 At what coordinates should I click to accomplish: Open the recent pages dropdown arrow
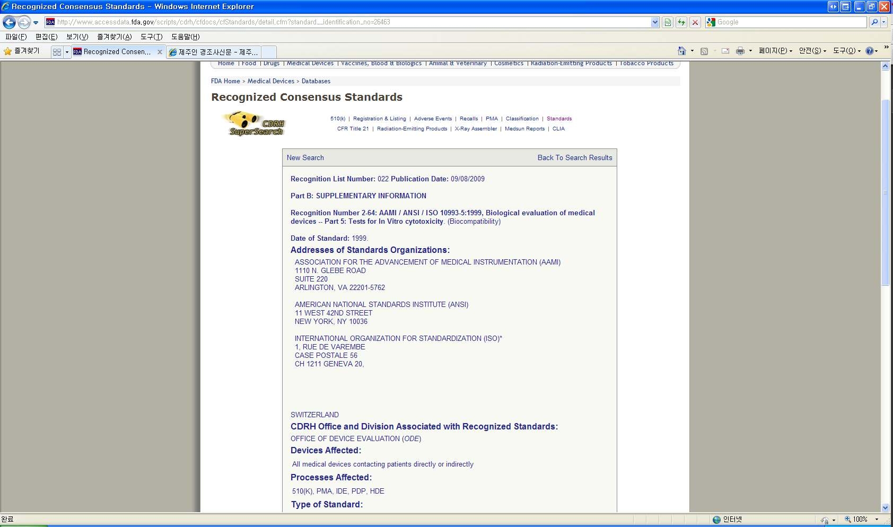point(36,22)
